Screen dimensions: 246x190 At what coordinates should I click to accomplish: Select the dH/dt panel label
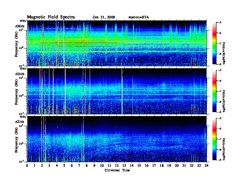tap(20, 26)
